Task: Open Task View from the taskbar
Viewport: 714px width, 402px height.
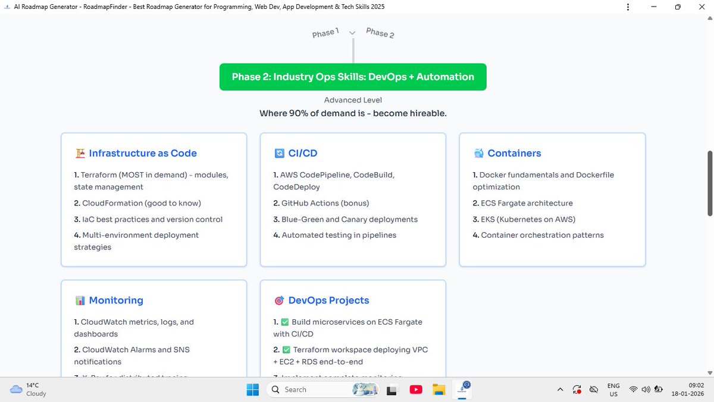Action: [392, 389]
